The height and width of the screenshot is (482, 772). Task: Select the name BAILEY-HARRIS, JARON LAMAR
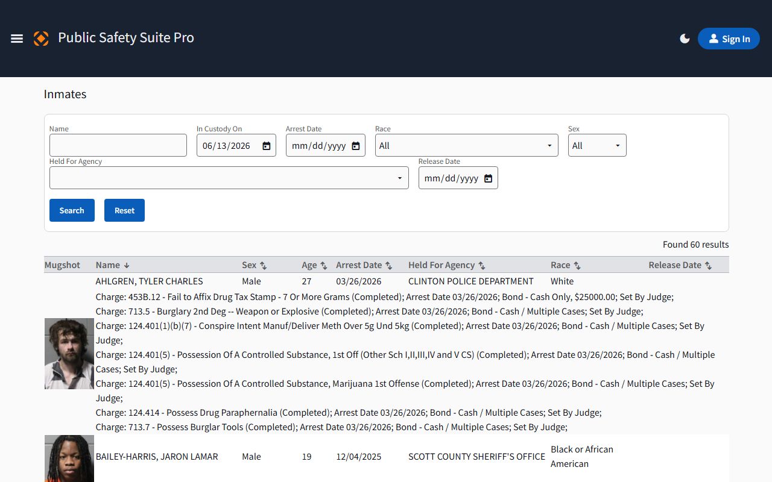[x=157, y=457]
